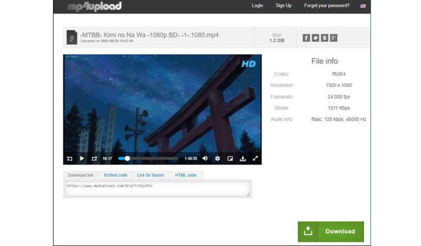Switch to Embed code tab
The height and width of the screenshot is (246, 421).
click(116, 175)
